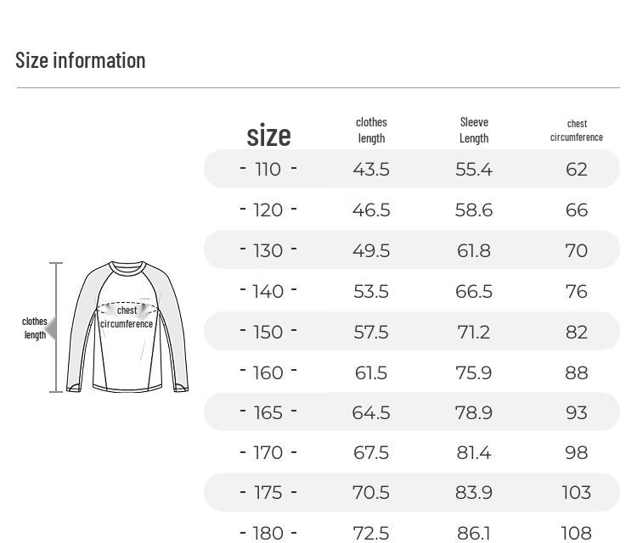Select the size 160 row label
The height and width of the screenshot is (543, 637).
pos(268,372)
